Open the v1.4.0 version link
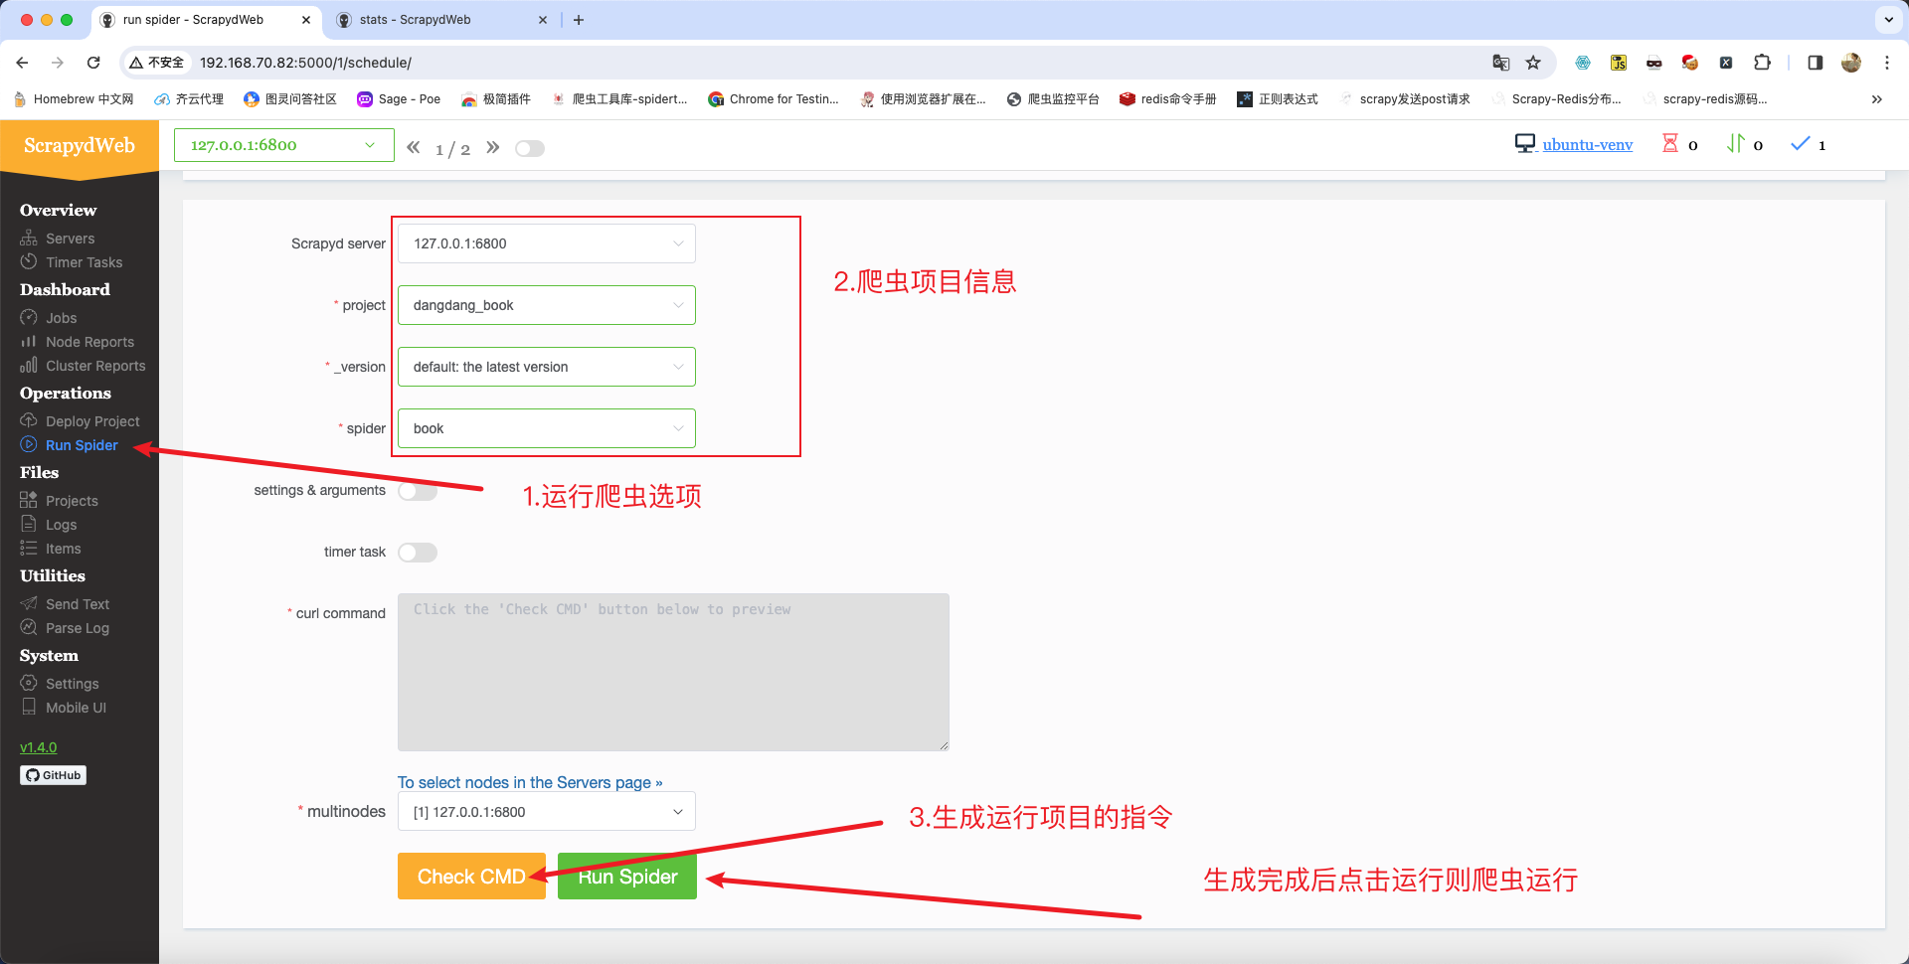1909x964 pixels. (x=39, y=747)
